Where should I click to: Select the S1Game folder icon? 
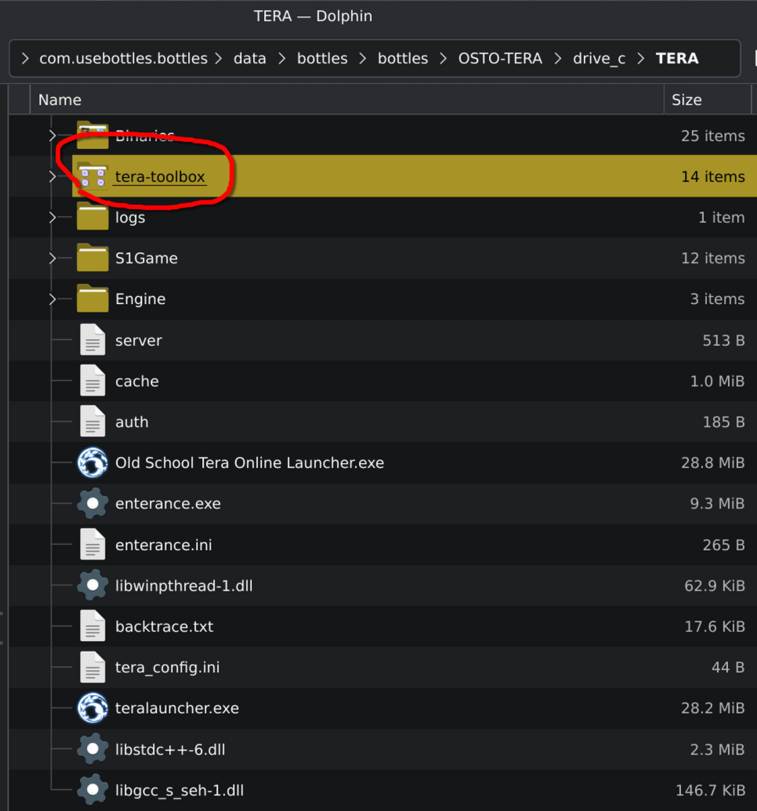point(92,258)
